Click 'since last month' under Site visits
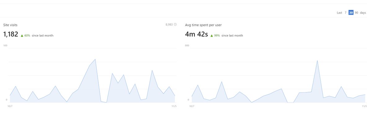The width and height of the screenshot is (372, 116). pos(42,36)
